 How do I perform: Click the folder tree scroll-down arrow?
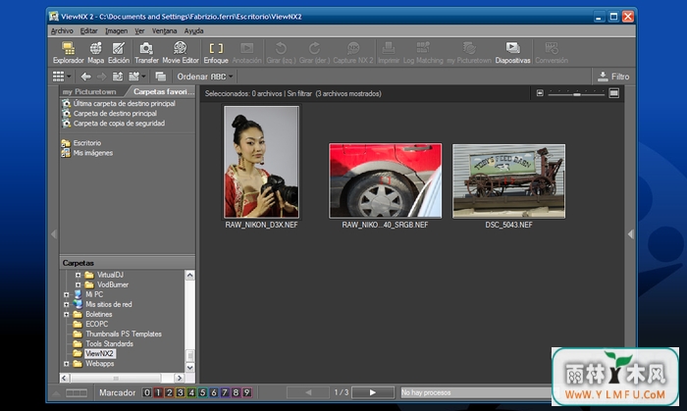(x=189, y=367)
